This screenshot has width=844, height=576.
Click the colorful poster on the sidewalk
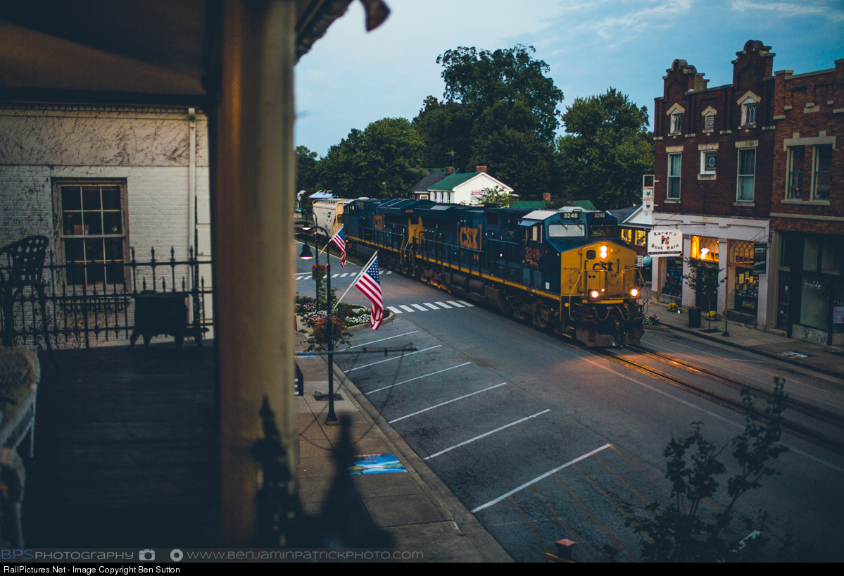click(377, 463)
